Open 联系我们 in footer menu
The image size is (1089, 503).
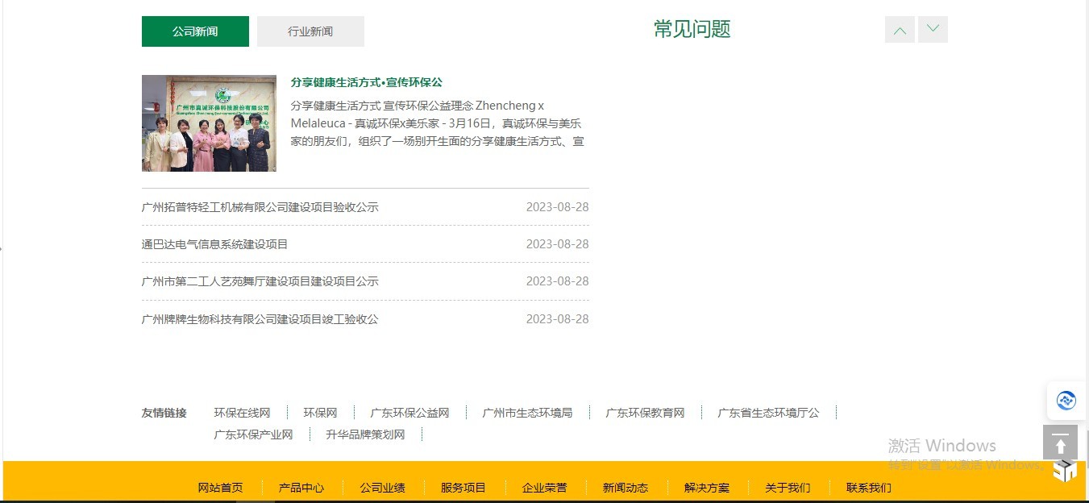click(868, 488)
